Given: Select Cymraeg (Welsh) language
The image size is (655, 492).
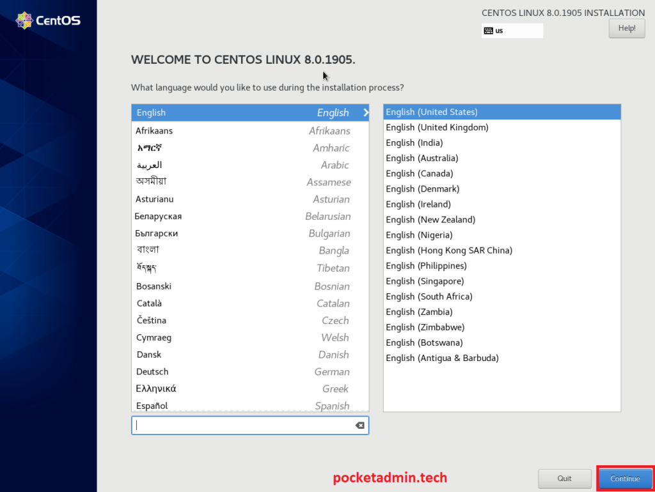Looking at the screenshot, I should (250, 337).
